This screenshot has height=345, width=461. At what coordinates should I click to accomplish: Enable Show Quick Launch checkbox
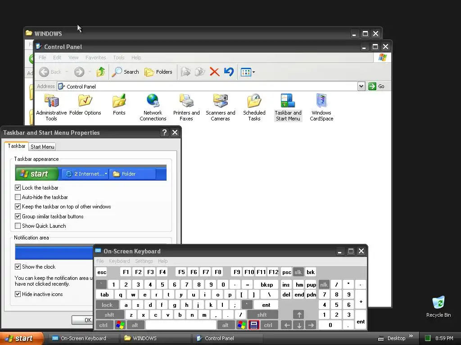click(x=18, y=226)
